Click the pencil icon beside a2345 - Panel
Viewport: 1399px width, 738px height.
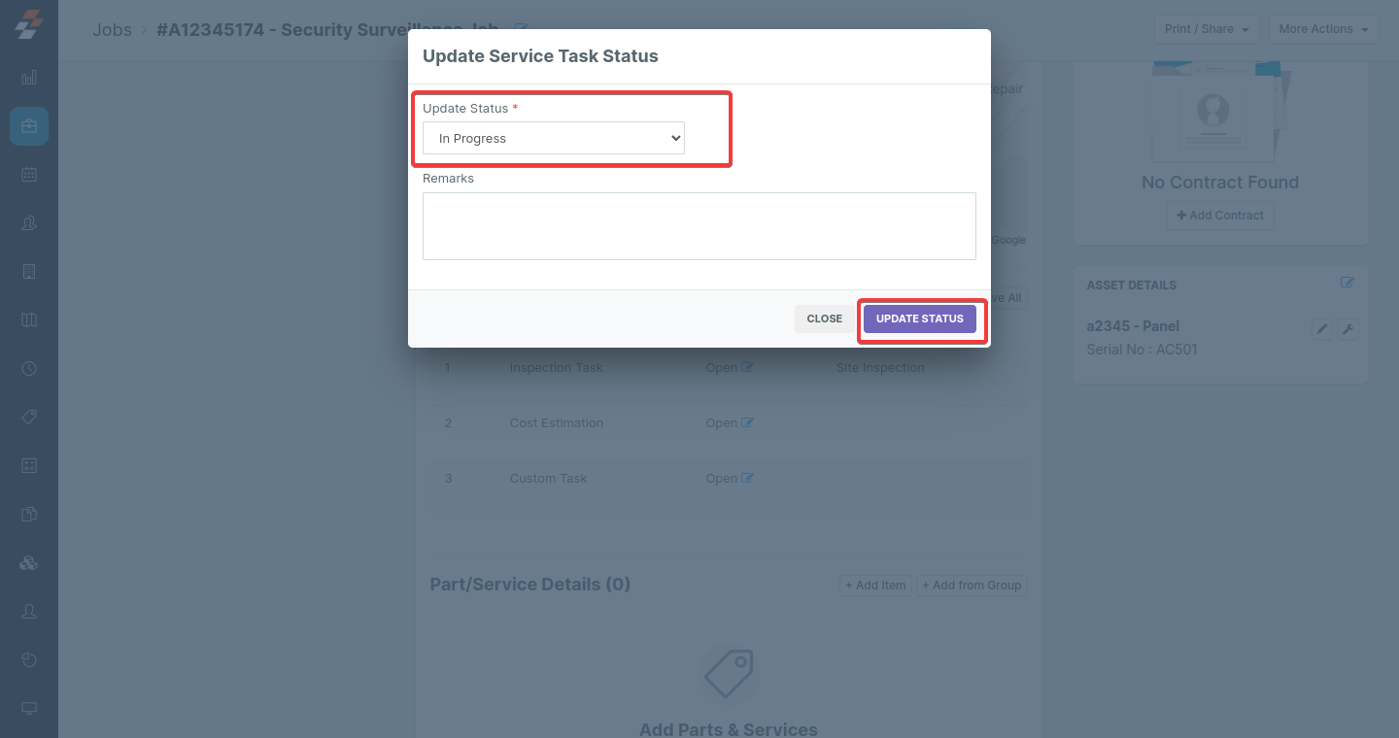pos(1321,329)
